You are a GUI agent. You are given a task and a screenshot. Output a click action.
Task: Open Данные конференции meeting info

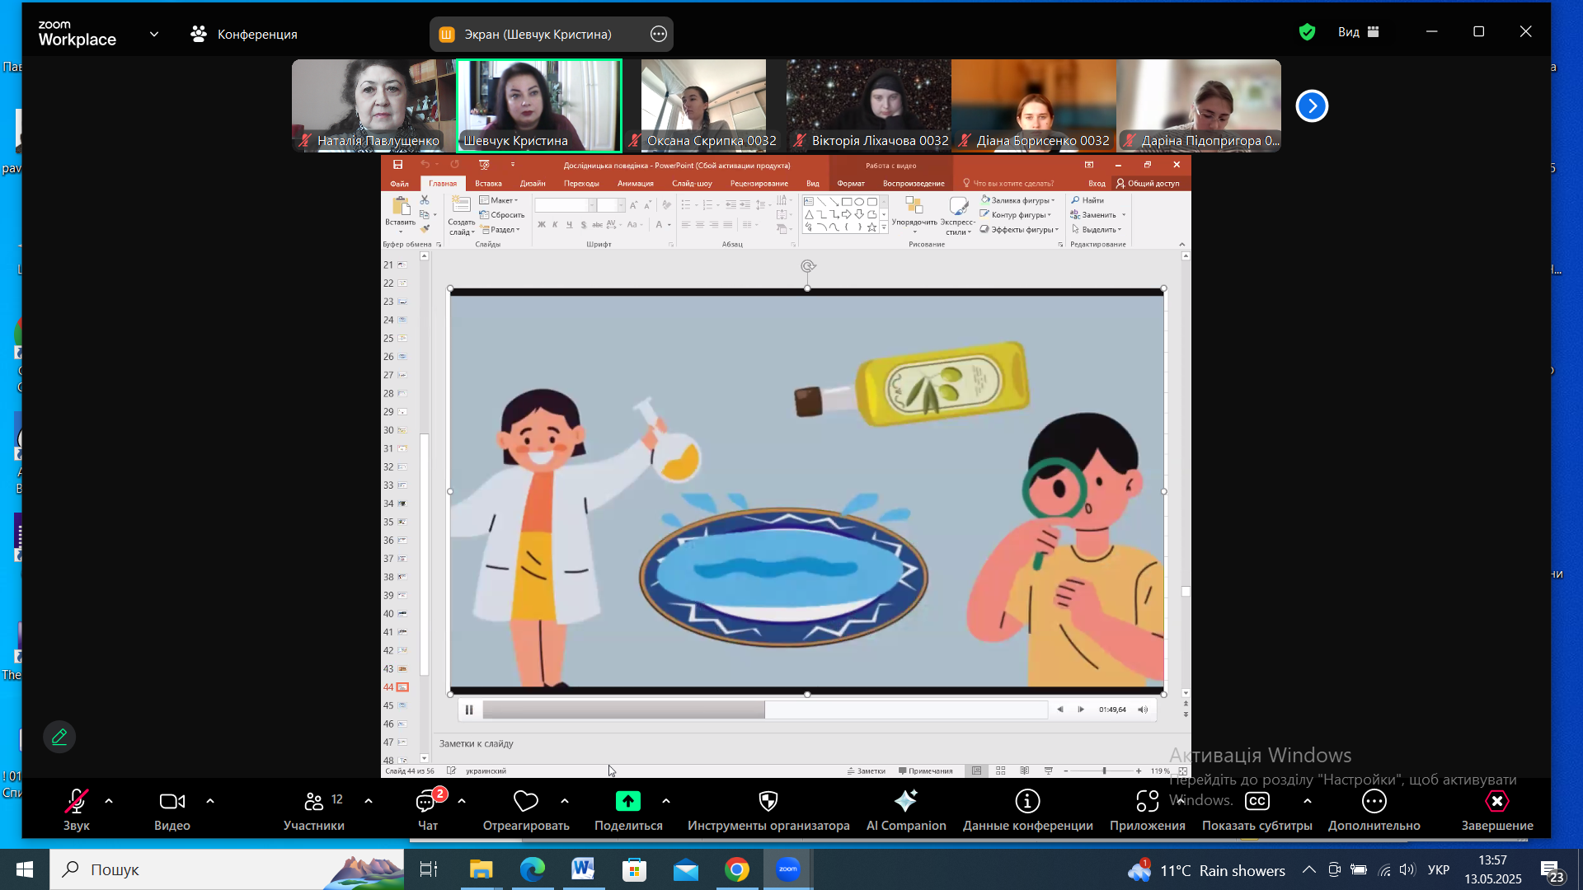coord(1027,809)
